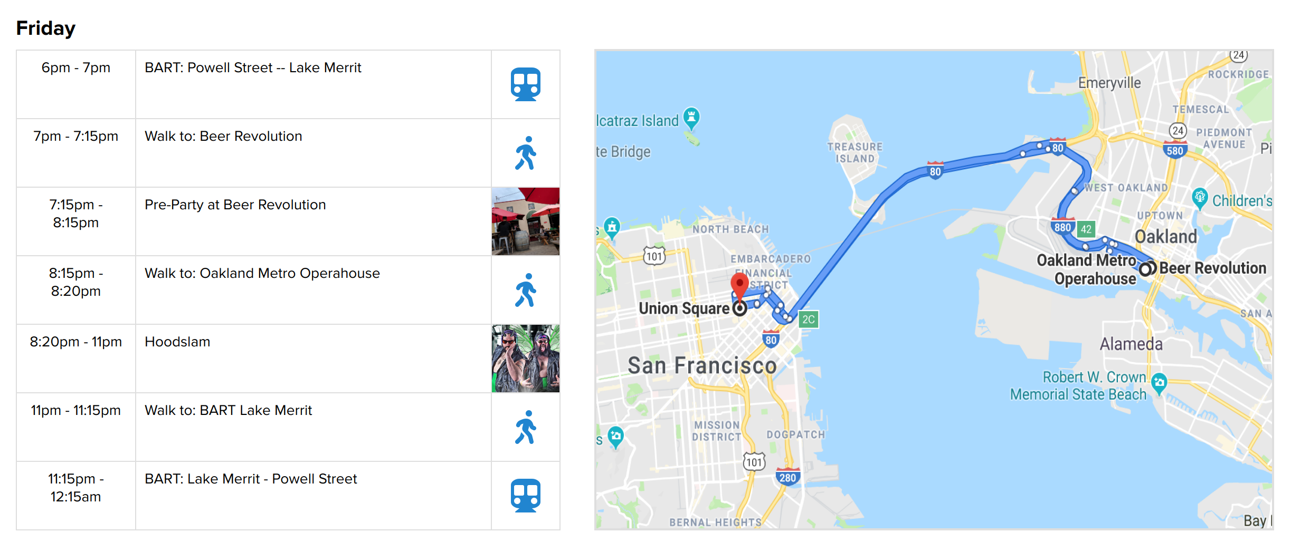Image resolution: width=1291 pixels, height=542 pixels.
Task: Click the Alcatraz Island landmark marker
Action: pos(691,117)
